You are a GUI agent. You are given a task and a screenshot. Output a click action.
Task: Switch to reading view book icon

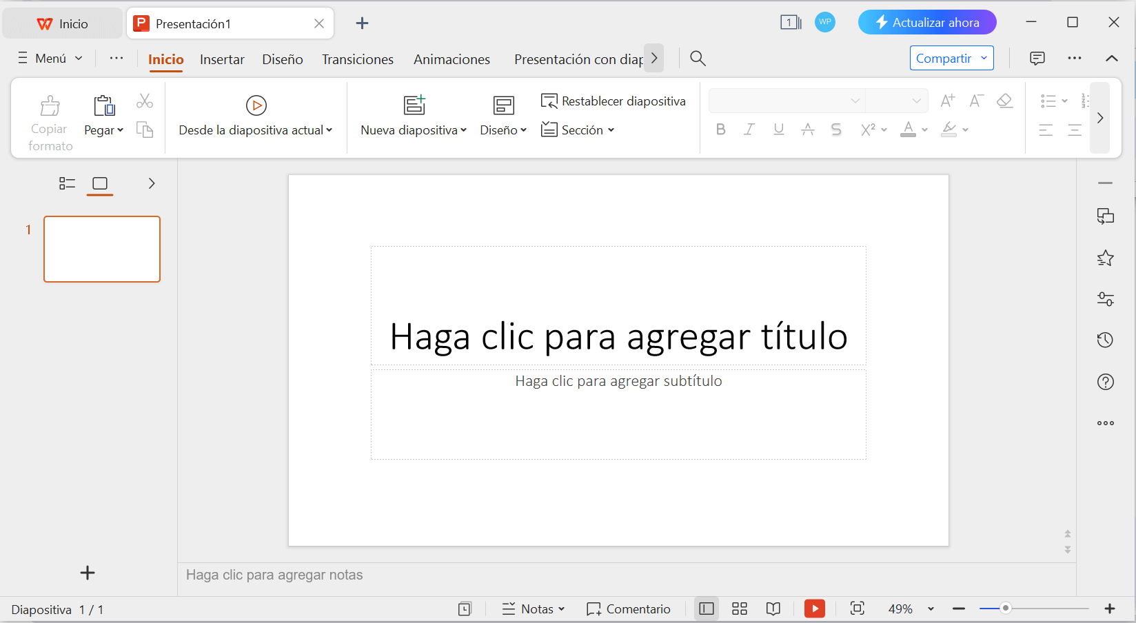coord(773,609)
